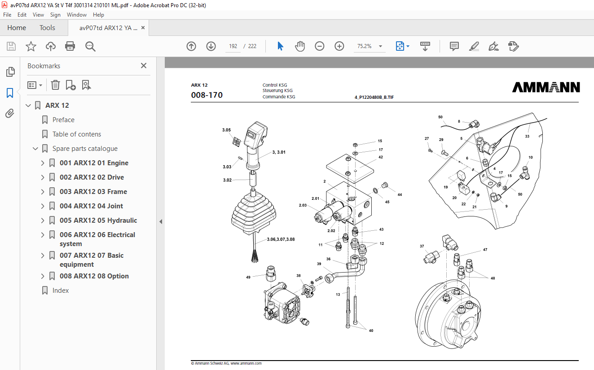594x370 pixels.
Task: Open the File menu
Action: 7,15
